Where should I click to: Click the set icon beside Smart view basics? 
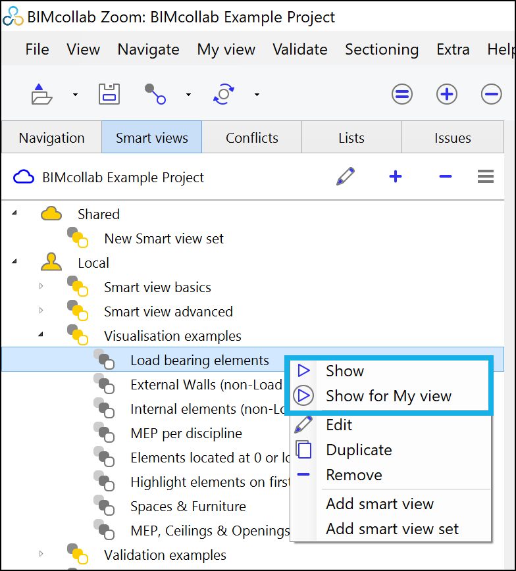78,286
